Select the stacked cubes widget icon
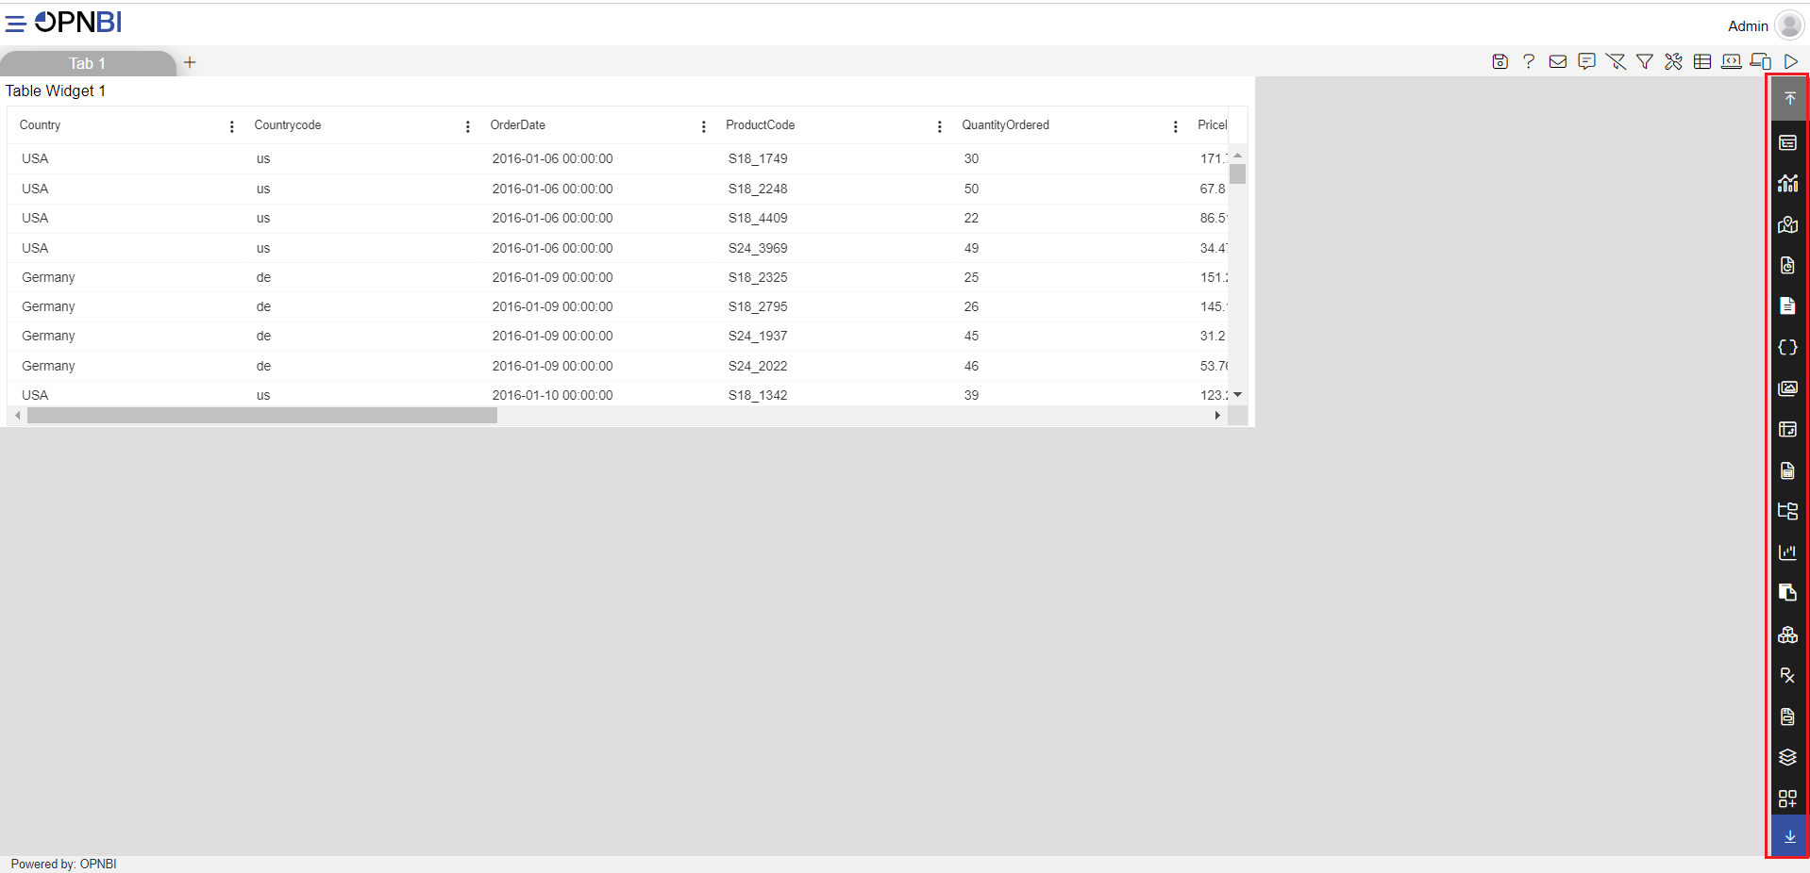Image resolution: width=1810 pixels, height=873 pixels. [1787, 634]
